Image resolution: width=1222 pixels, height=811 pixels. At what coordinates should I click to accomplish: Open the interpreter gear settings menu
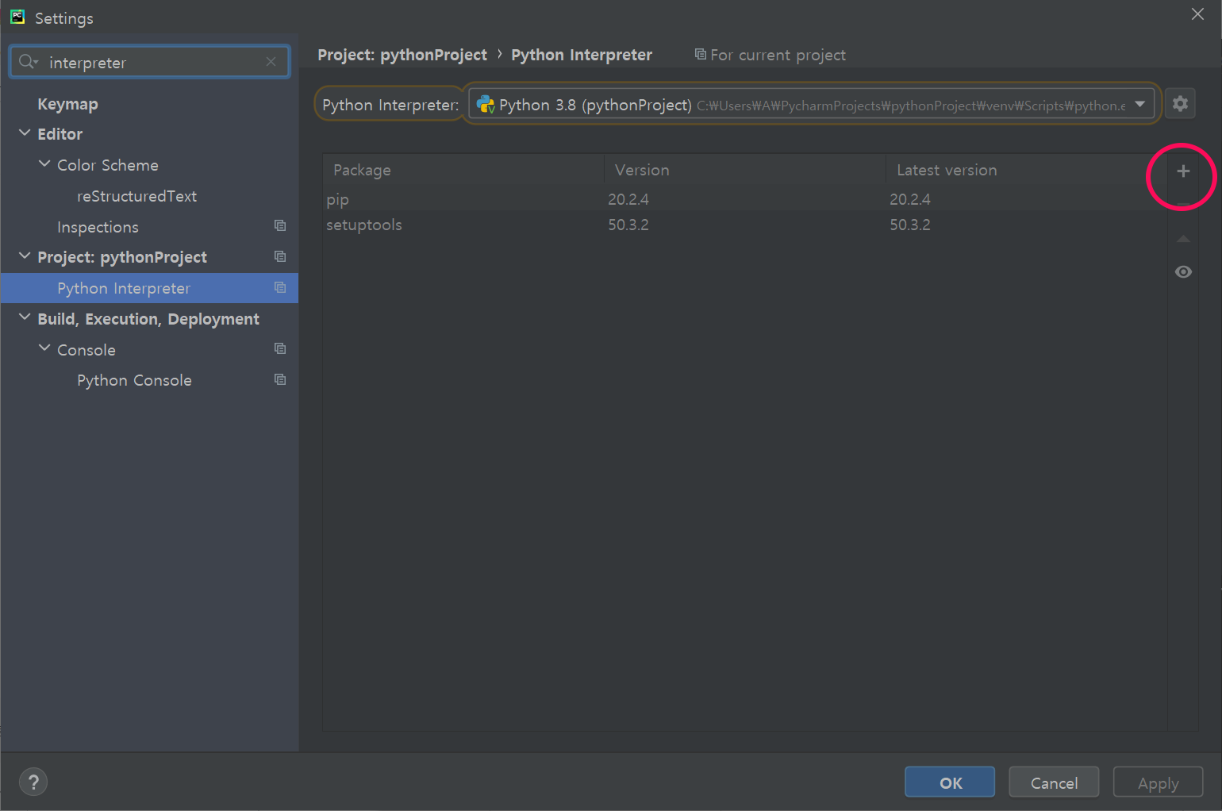pos(1180,103)
